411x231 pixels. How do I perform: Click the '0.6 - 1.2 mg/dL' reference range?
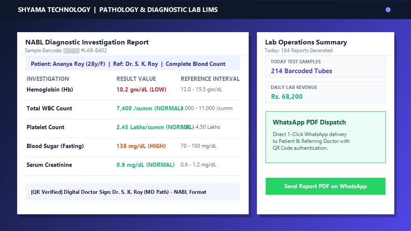(198, 165)
